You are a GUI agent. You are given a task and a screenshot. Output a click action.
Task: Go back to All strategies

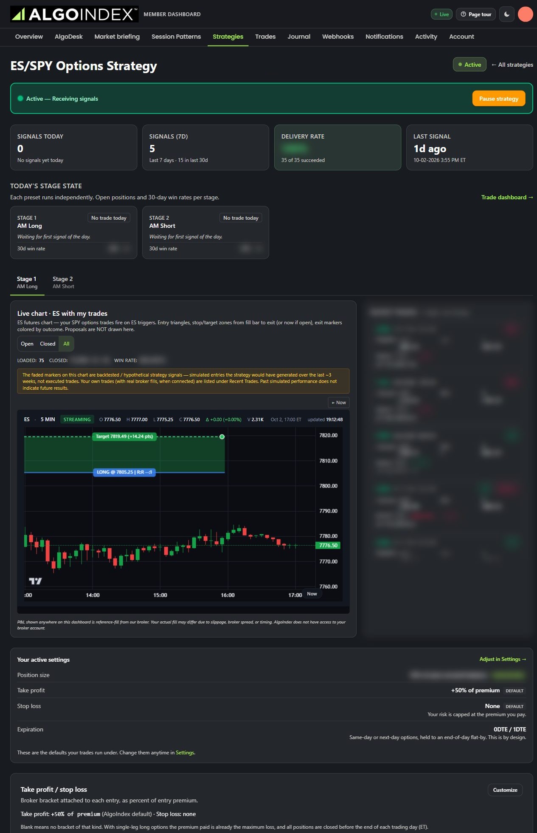(512, 65)
